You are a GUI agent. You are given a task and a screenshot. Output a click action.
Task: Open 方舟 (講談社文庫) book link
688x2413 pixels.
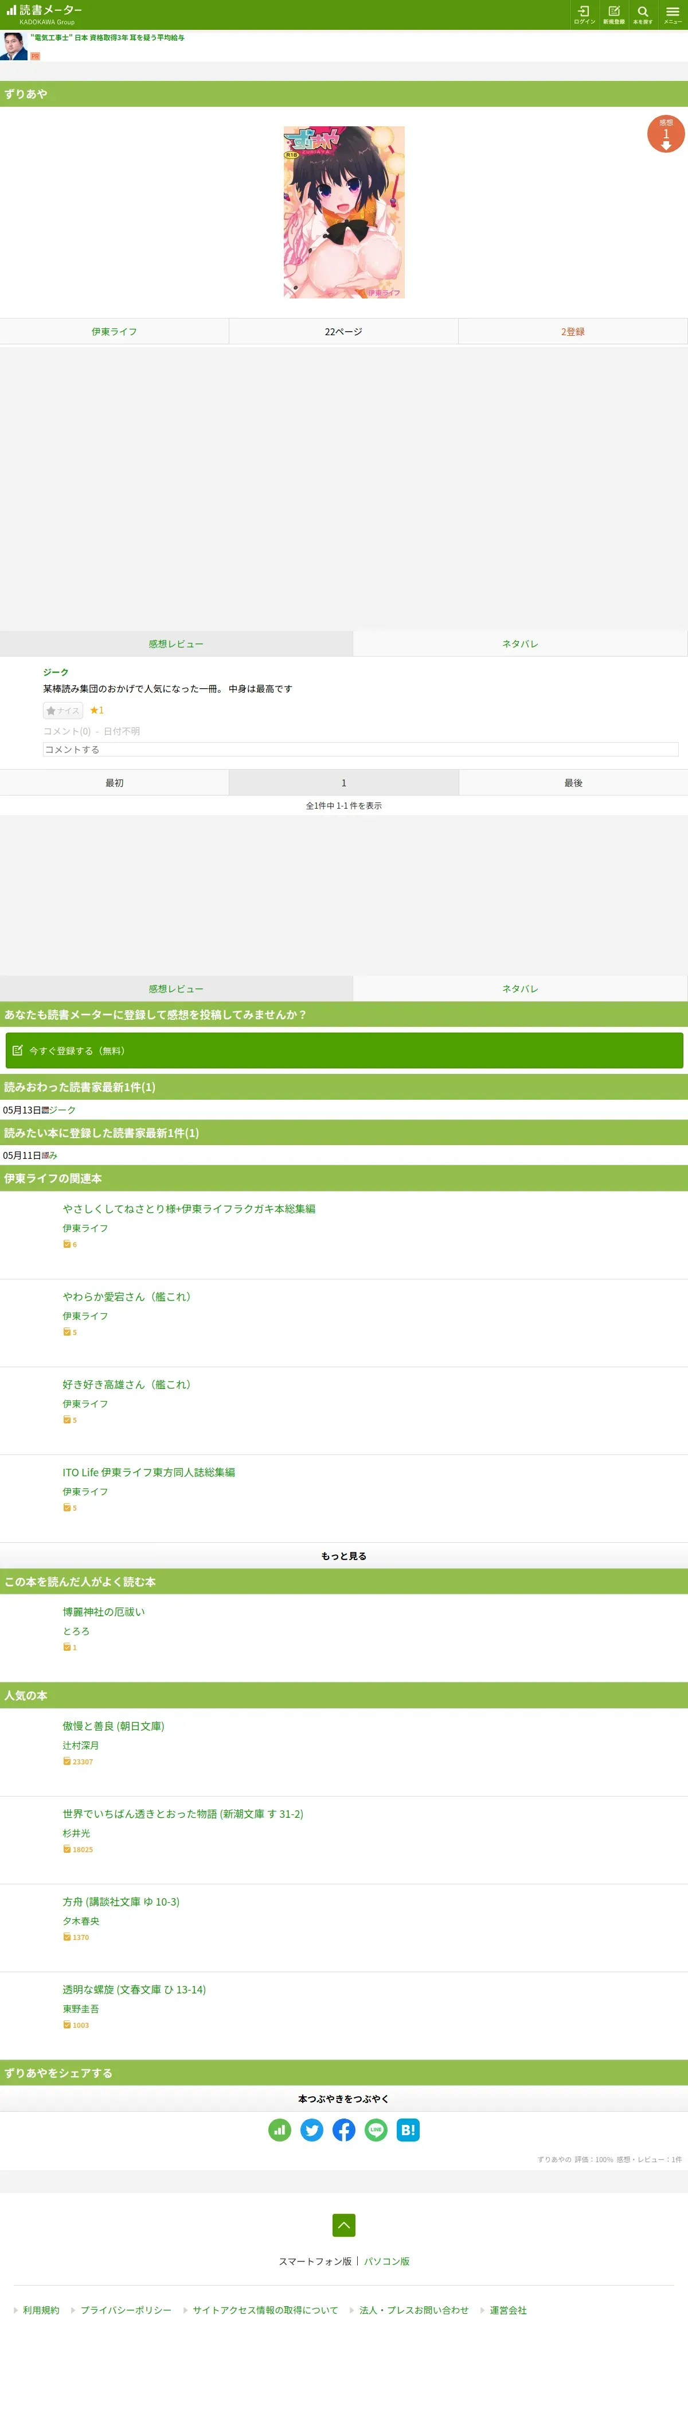click(121, 1903)
